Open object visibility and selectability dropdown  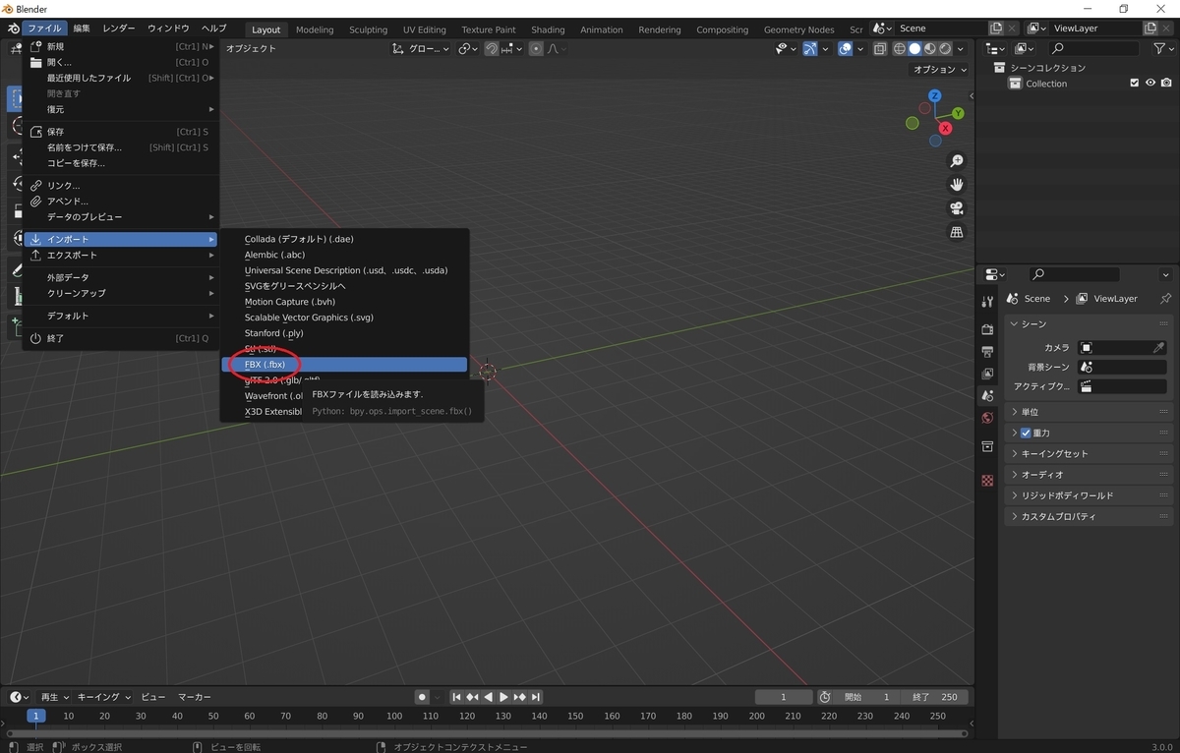point(786,48)
